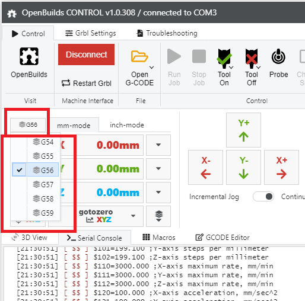Jog X+ with the right arrow
The image size is (305, 301).
click(281, 167)
